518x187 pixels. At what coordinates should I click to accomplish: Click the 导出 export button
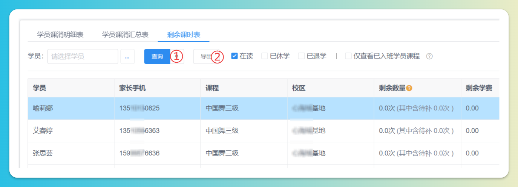click(206, 56)
